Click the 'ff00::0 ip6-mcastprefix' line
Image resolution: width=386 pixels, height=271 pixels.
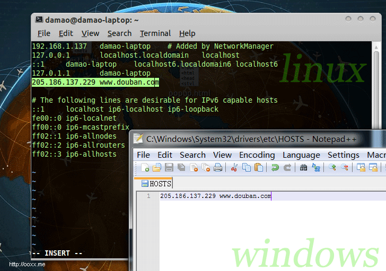point(81,127)
